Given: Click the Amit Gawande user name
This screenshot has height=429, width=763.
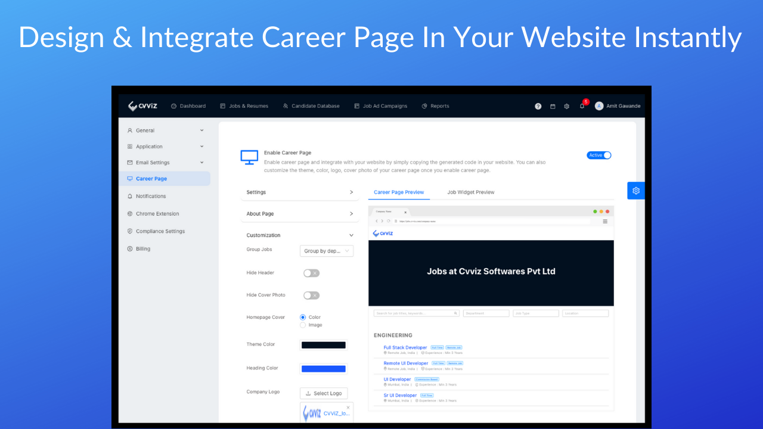Looking at the screenshot, I should point(624,106).
